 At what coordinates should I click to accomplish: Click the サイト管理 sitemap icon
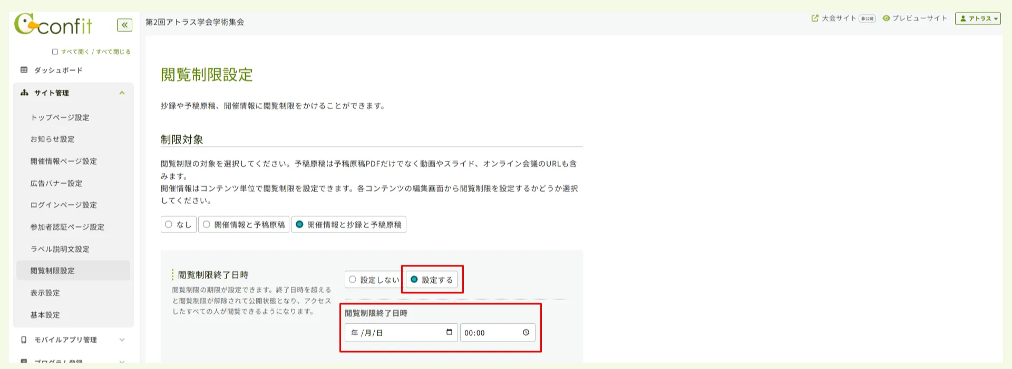pyautogui.click(x=24, y=93)
